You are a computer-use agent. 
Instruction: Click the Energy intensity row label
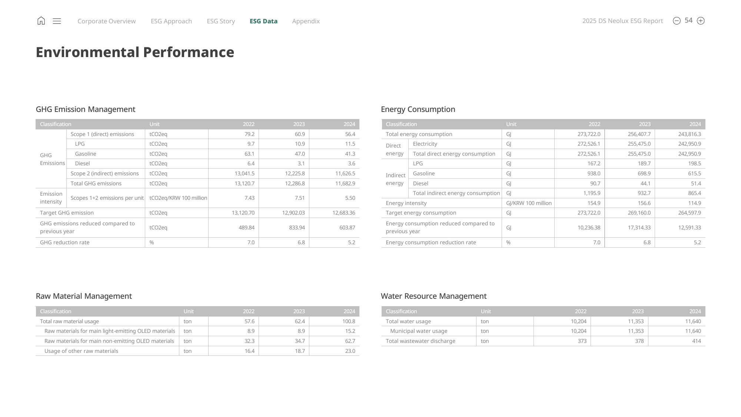pyautogui.click(x=406, y=203)
